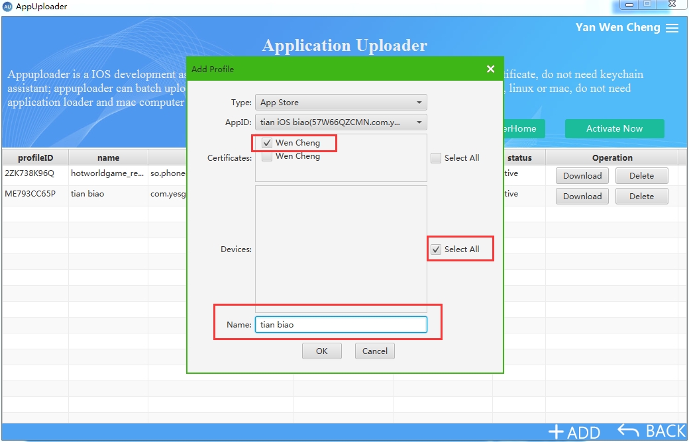This screenshot has width=689, height=442.
Task: Delete the tian biao profile
Action: coord(641,197)
